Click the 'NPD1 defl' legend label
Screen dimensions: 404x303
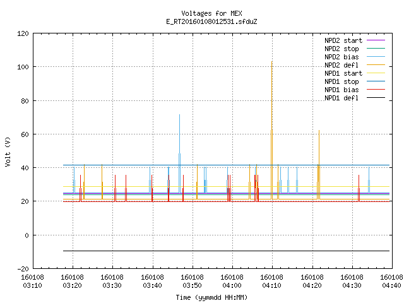tap(342, 98)
